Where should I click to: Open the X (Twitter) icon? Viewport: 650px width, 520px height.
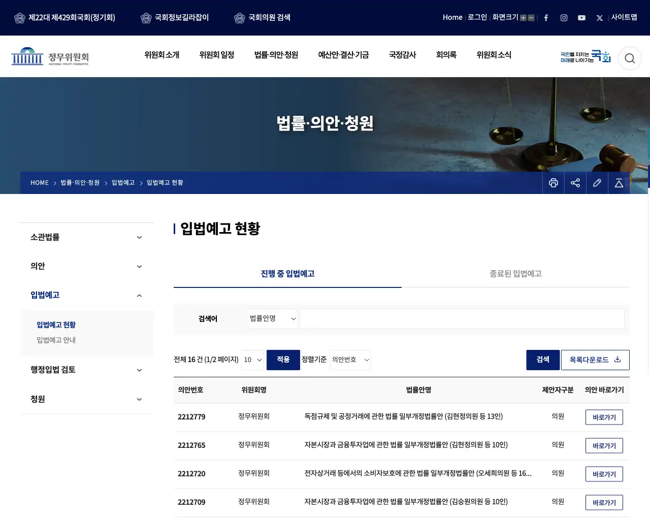(x=600, y=18)
